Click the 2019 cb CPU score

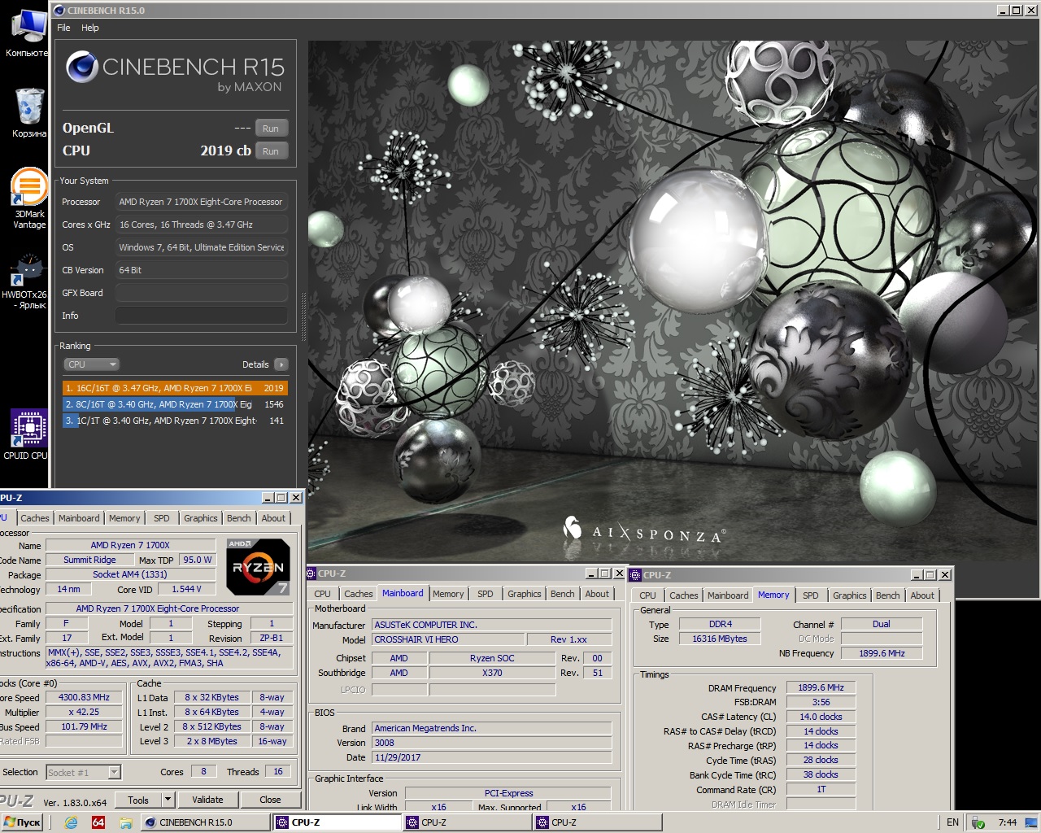pyautogui.click(x=225, y=150)
